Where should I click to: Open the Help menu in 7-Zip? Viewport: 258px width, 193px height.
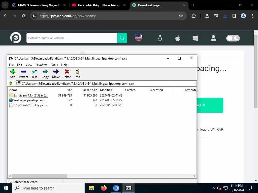click(x=64, y=65)
